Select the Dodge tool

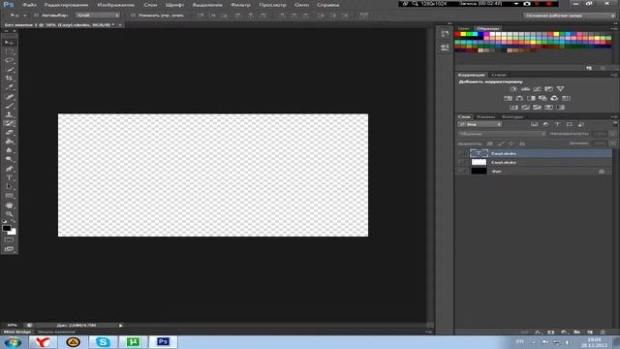pos(9,159)
